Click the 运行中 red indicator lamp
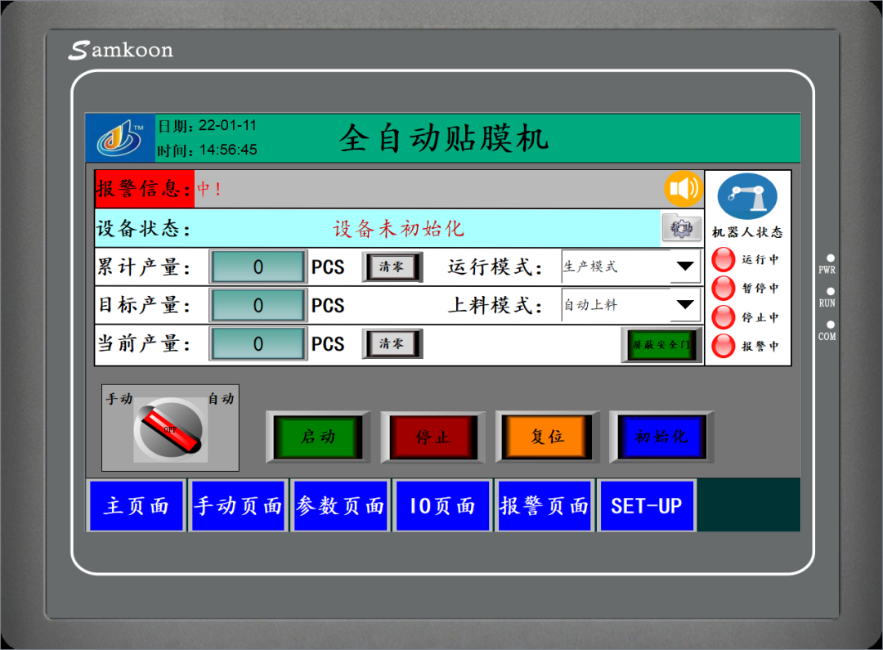883x650 pixels. (724, 259)
